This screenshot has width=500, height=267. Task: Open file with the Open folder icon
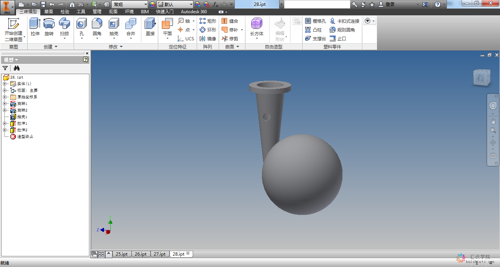[x=34, y=4]
